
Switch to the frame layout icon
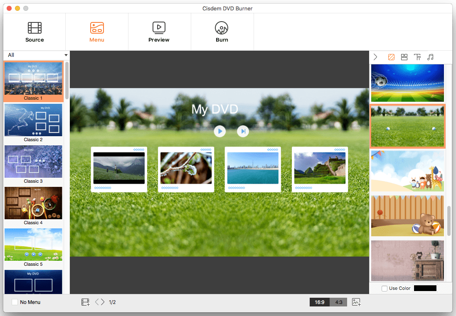[x=404, y=57]
